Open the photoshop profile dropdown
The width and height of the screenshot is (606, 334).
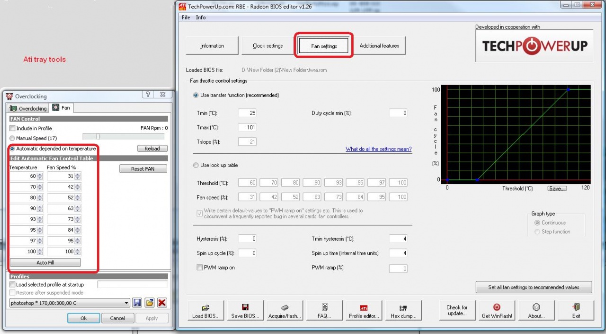click(x=70, y=303)
